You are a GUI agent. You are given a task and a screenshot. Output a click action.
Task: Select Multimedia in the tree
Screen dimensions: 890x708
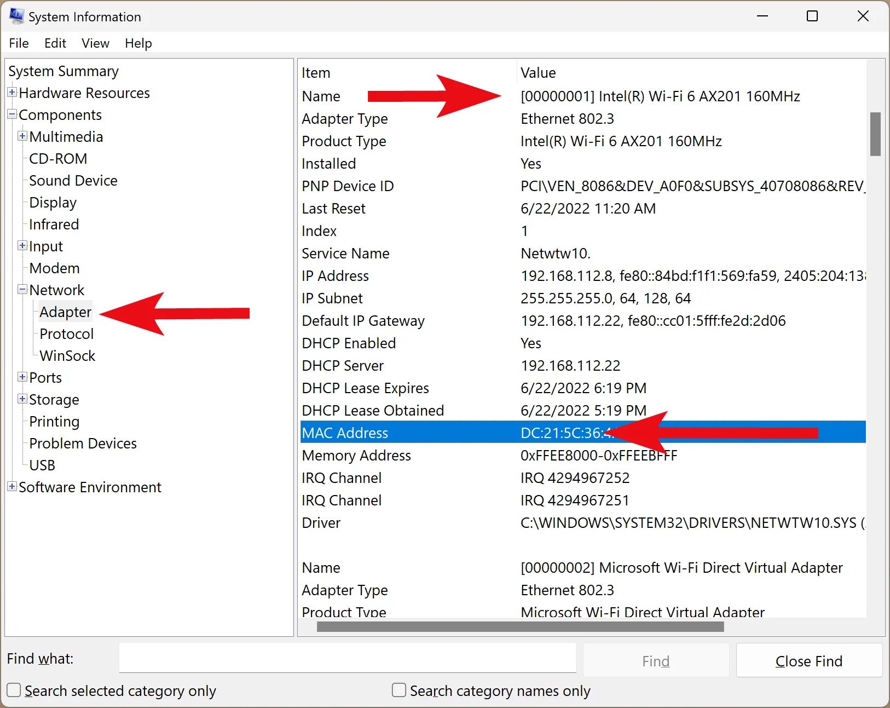(x=66, y=137)
